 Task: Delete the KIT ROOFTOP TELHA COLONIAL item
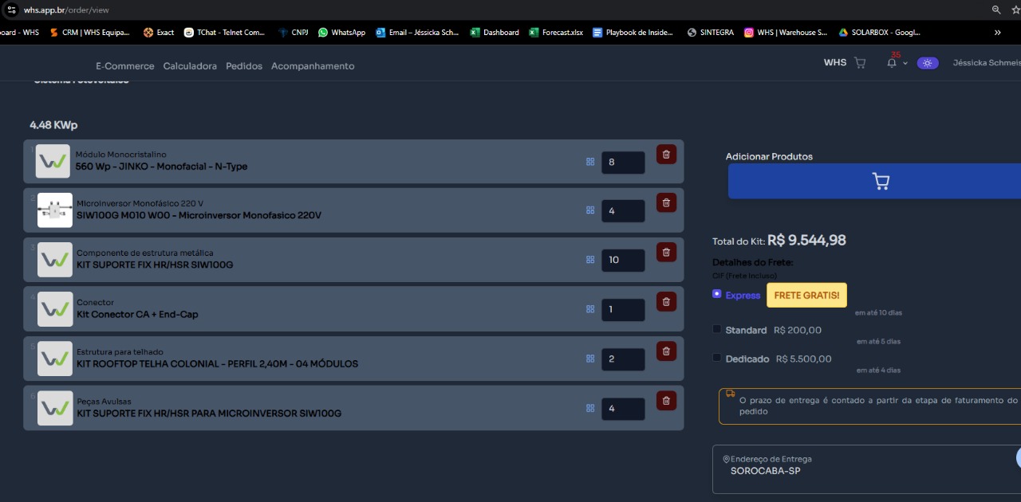(x=666, y=351)
